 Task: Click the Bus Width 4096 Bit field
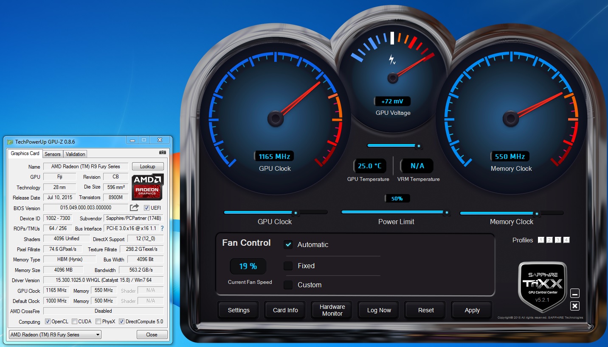click(145, 259)
